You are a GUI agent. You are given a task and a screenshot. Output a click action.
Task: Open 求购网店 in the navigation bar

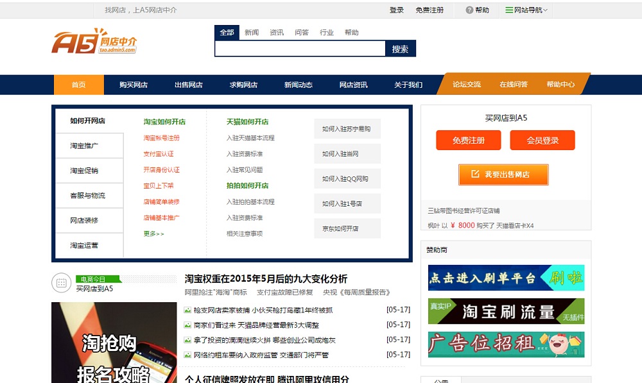coord(243,85)
